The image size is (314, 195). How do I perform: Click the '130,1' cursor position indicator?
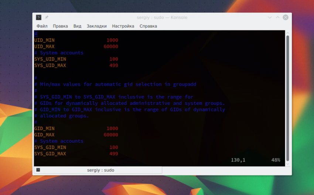click(x=238, y=160)
